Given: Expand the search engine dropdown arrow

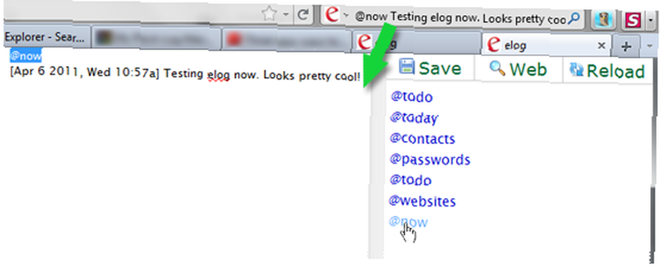Looking at the screenshot, I should click(x=346, y=15).
